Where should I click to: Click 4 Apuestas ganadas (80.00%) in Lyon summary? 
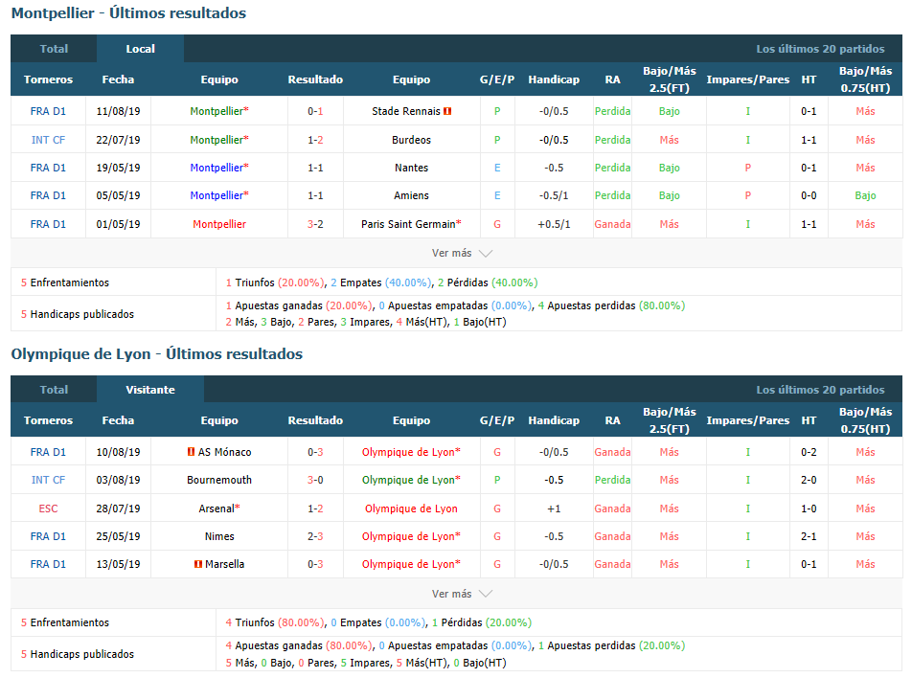(298, 645)
